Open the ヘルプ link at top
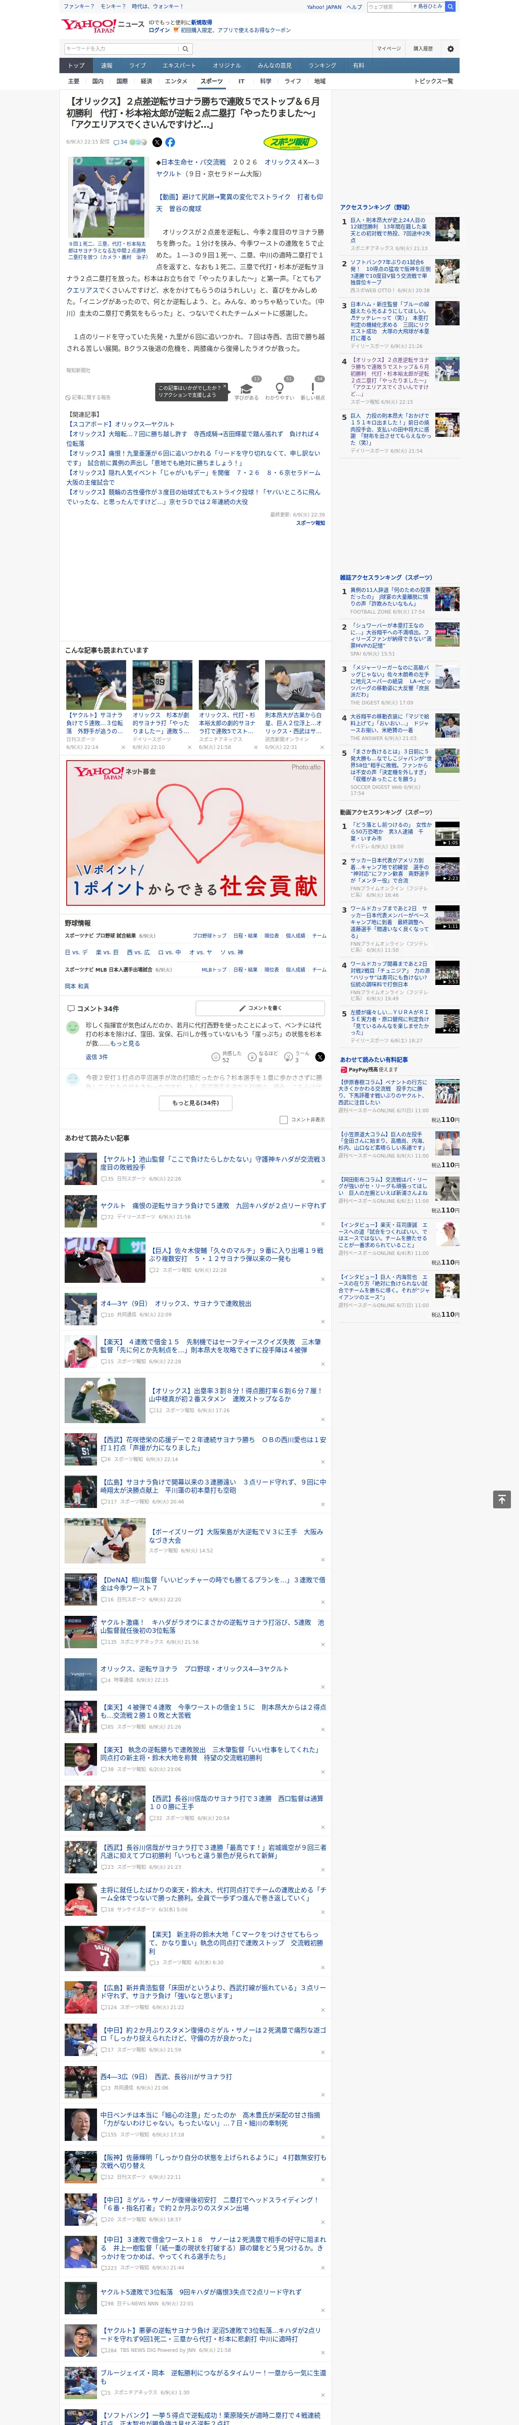Image resolution: width=519 pixels, height=2425 pixels. tap(354, 6)
